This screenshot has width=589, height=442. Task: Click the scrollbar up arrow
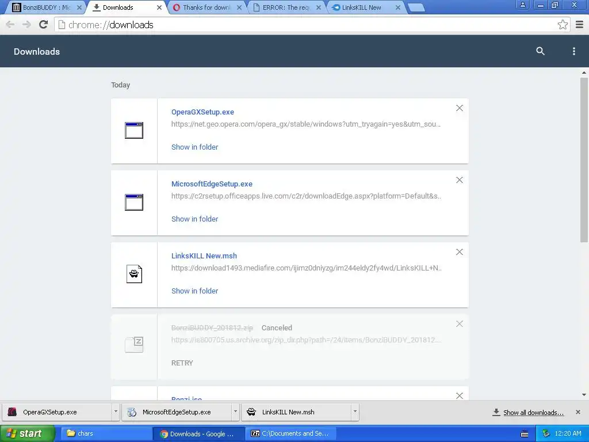(584, 73)
